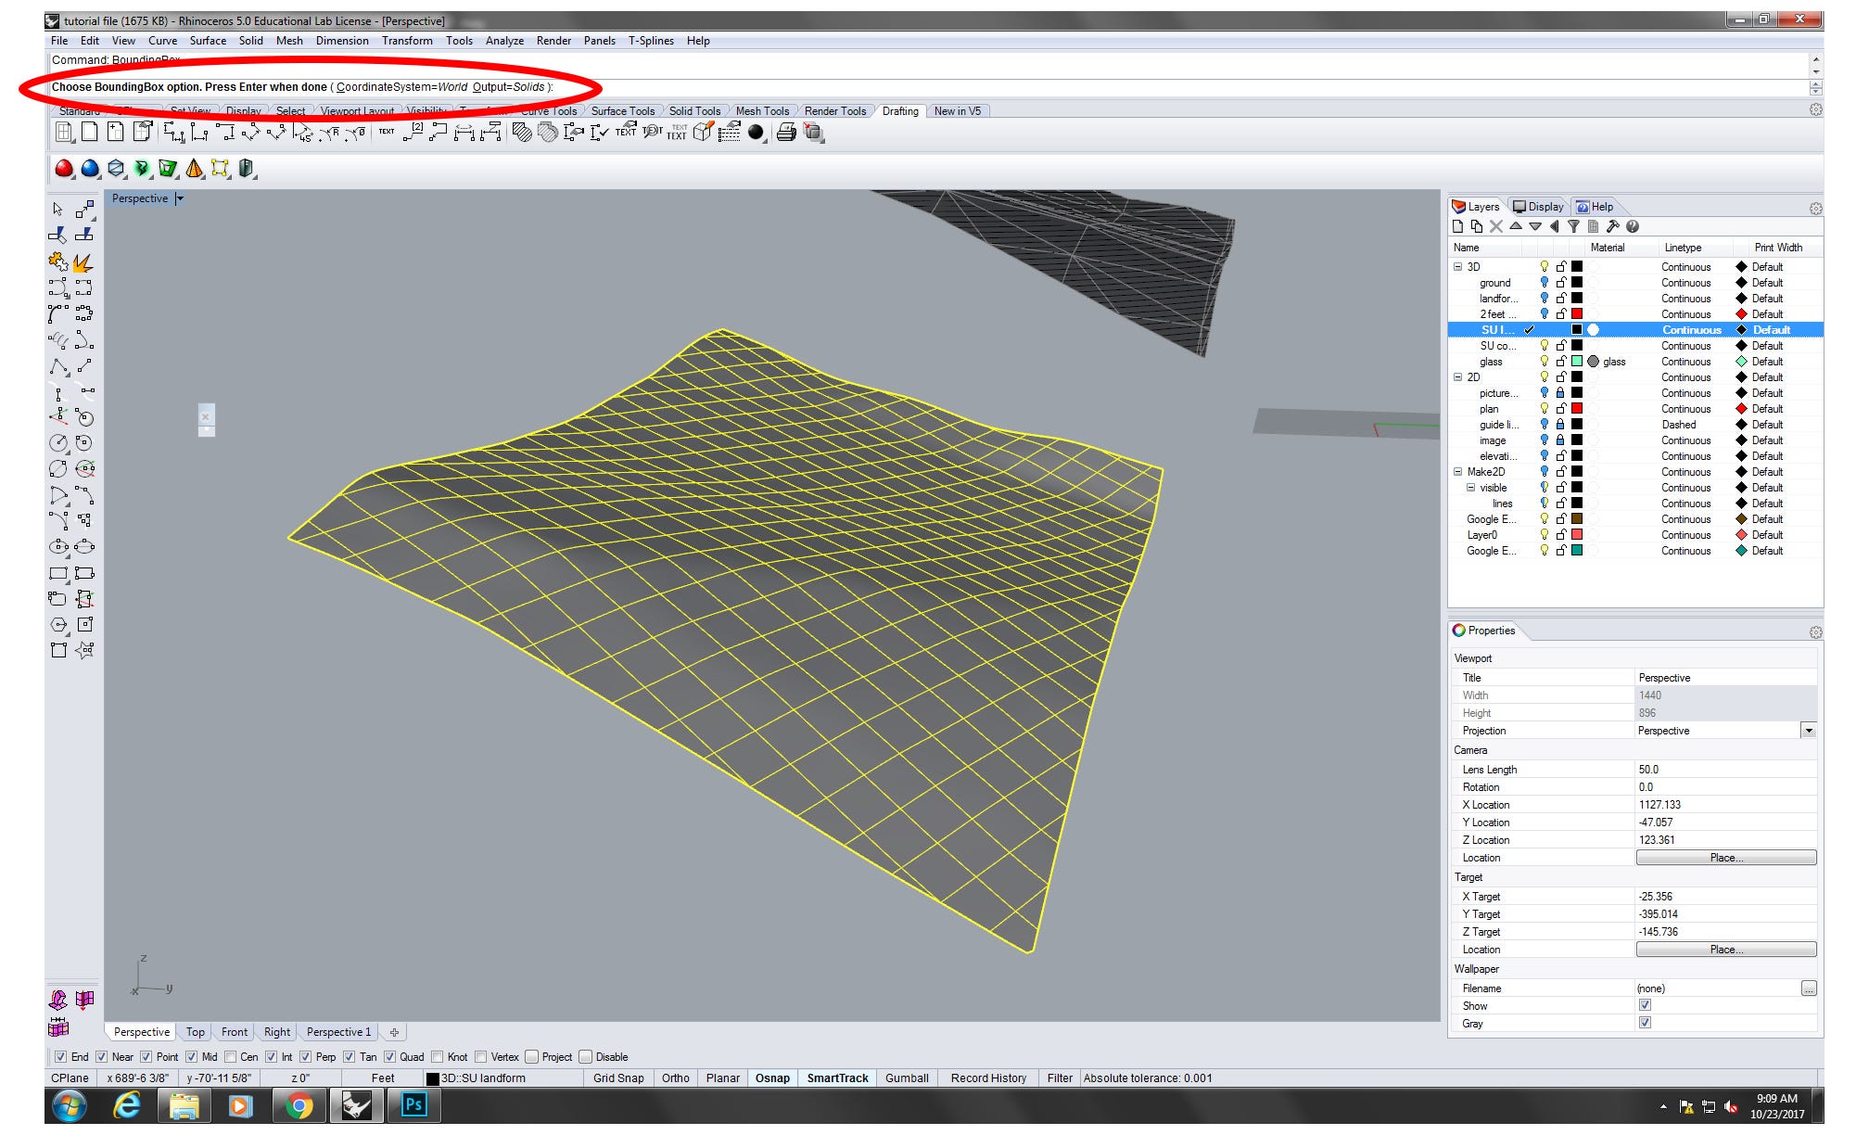1869x1135 pixels.
Task: Click the Move layer up arrow icon
Action: pyautogui.click(x=1516, y=225)
